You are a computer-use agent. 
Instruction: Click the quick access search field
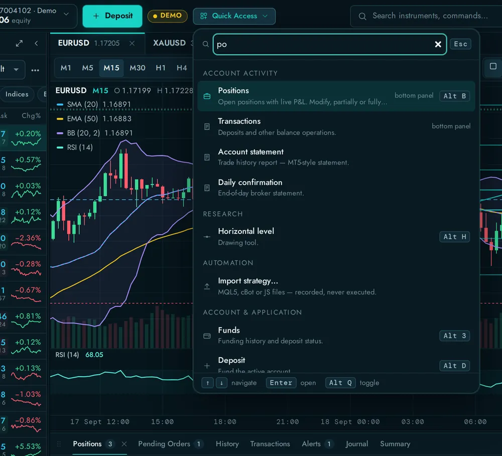point(330,44)
